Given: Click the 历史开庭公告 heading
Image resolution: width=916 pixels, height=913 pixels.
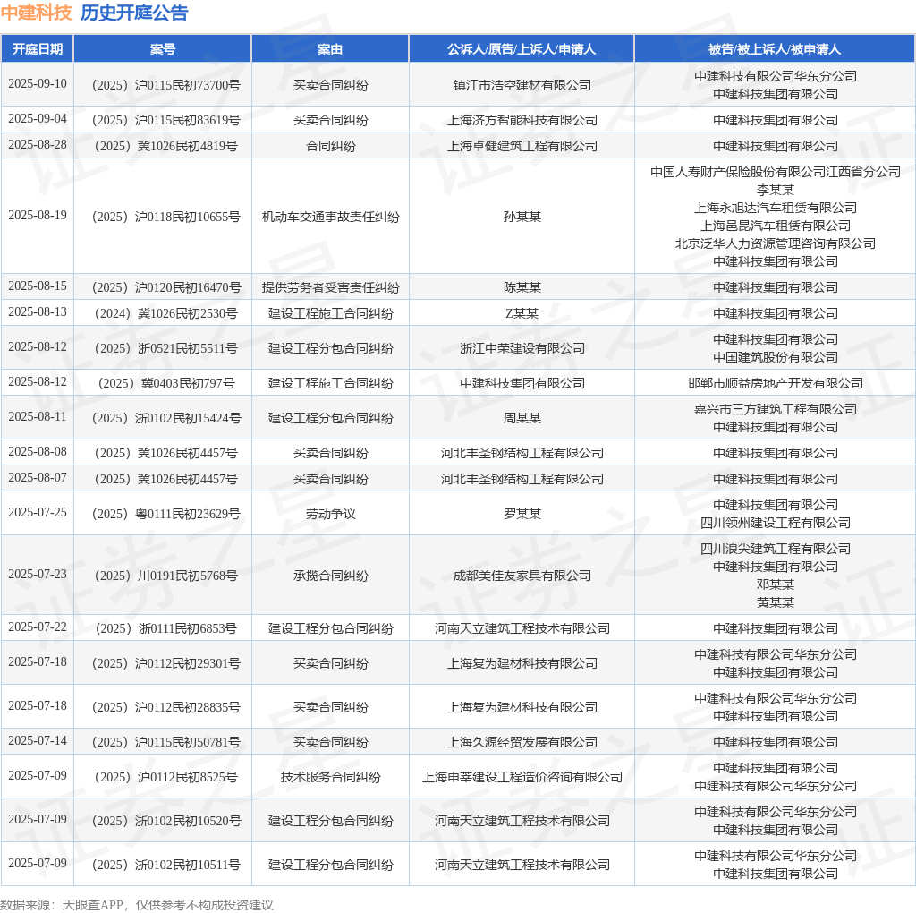Looking at the screenshot, I should click(134, 13).
